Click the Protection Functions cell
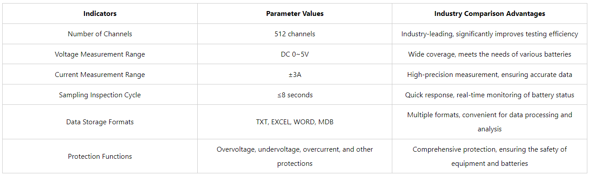This screenshot has width=590, height=176. pos(100,156)
